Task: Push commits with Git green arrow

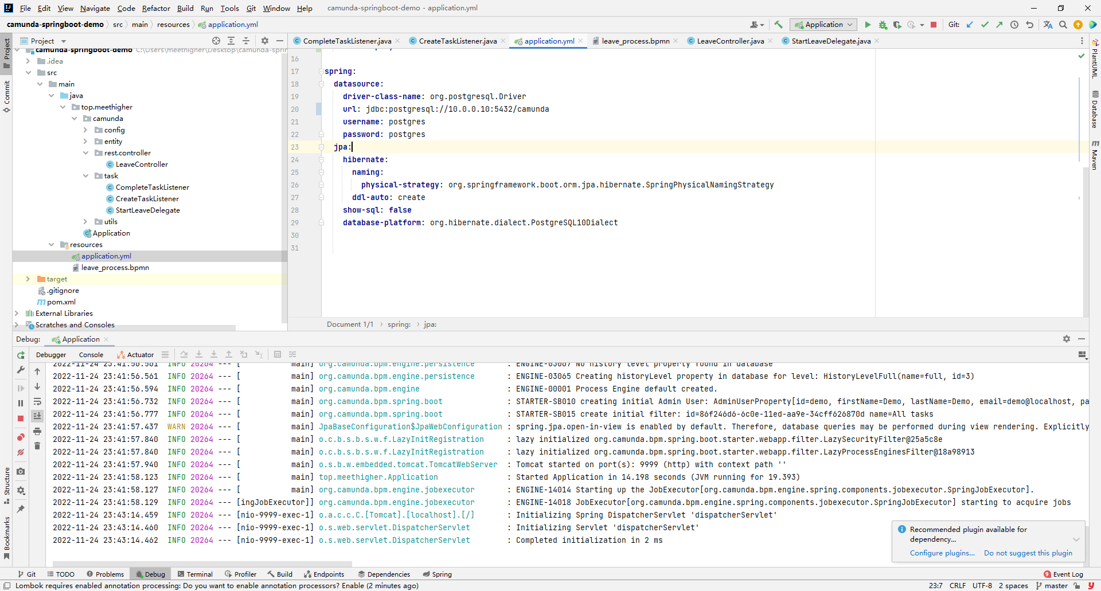Action: tap(1000, 25)
